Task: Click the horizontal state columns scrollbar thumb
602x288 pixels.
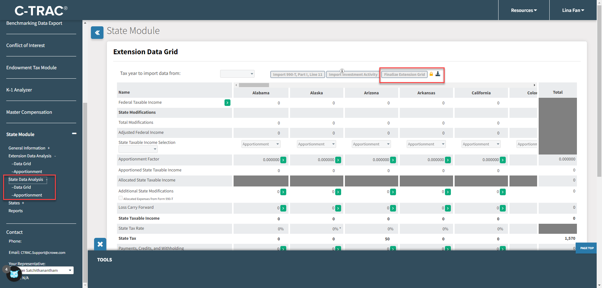Action: point(254,85)
